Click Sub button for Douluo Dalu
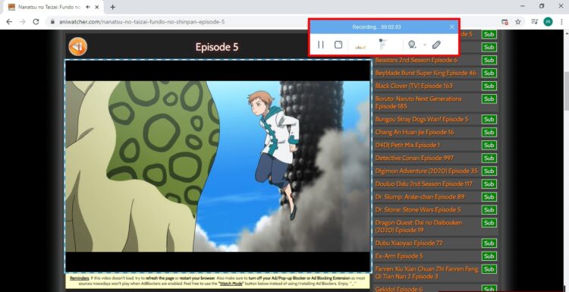The width and height of the screenshot is (569, 292). 489,184
